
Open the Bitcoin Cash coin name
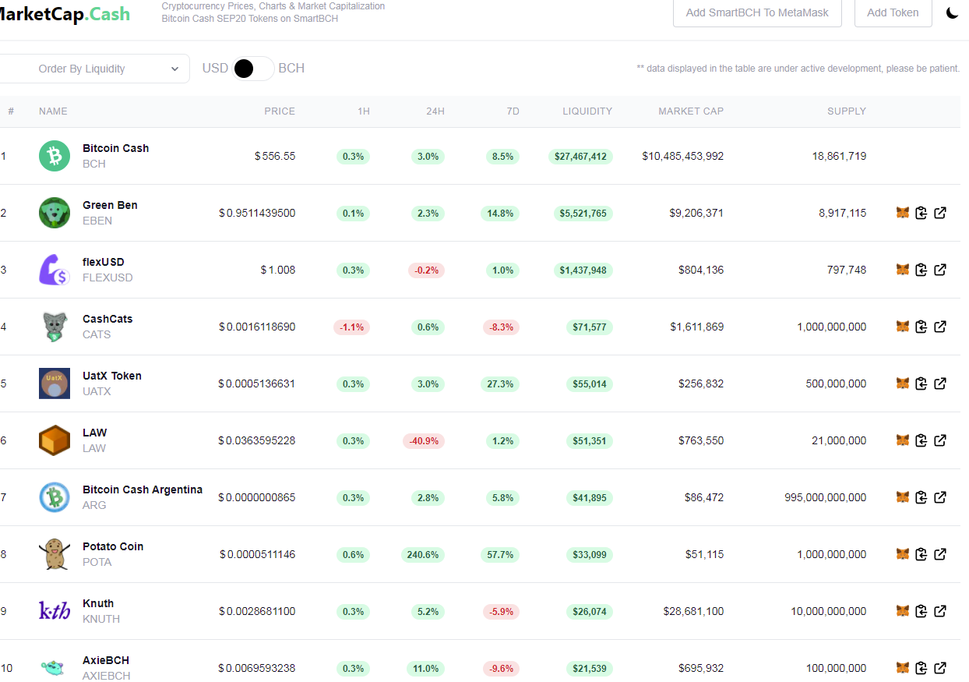tap(115, 148)
